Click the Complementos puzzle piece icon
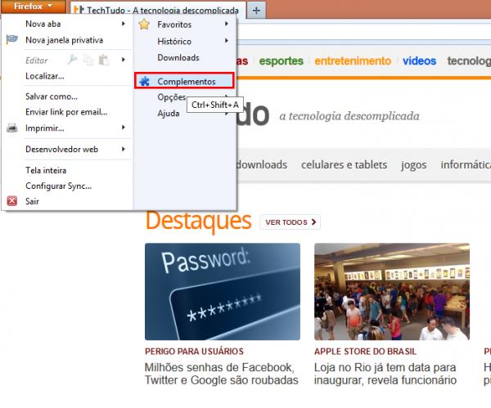Image resolution: width=491 pixels, height=408 pixels. tap(144, 81)
